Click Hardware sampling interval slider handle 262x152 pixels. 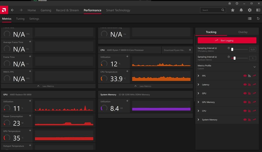(x=234, y=58)
